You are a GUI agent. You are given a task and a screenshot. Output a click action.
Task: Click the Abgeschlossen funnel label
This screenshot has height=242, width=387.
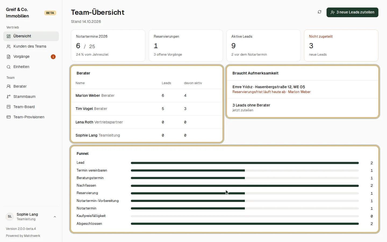click(x=89, y=224)
